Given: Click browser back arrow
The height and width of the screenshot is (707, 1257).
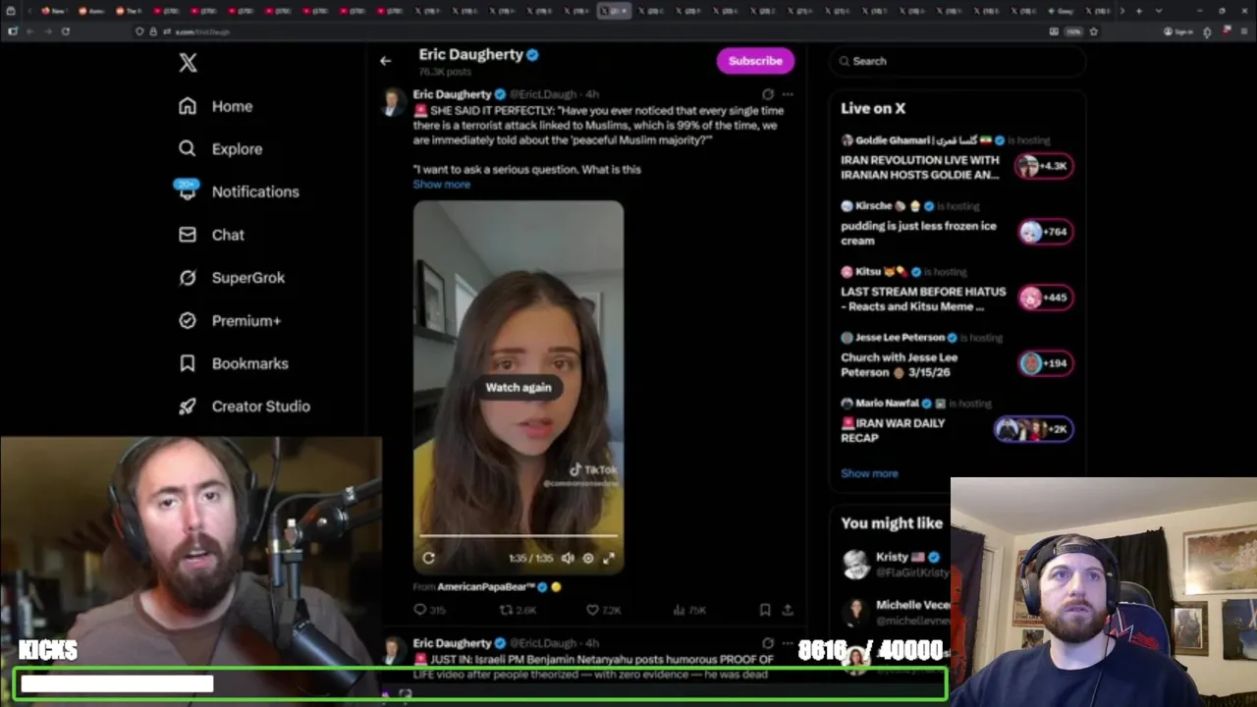Looking at the screenshot, I should pyautogui.click(x=30, y=31).
